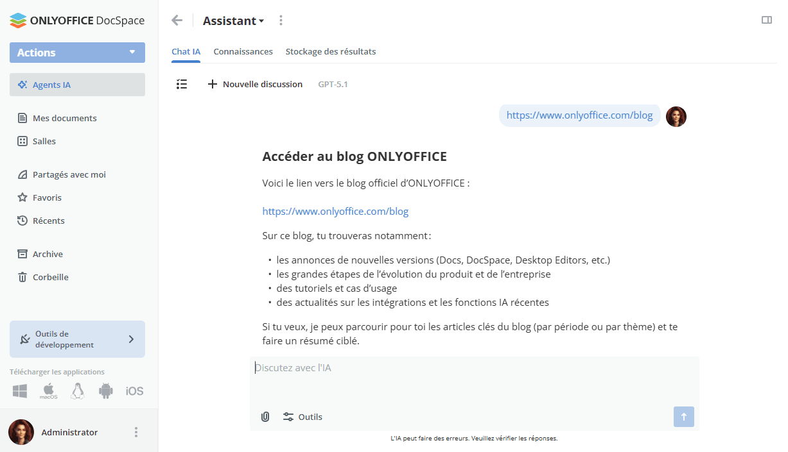Open the Stockage des résultats tab
The width and height of the screenshot is (788, 452).
coord(331,51)
